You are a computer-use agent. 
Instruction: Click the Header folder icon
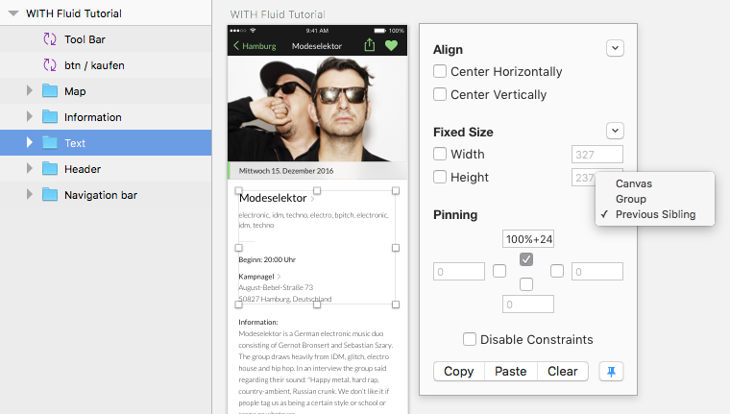tap(50, 169)
